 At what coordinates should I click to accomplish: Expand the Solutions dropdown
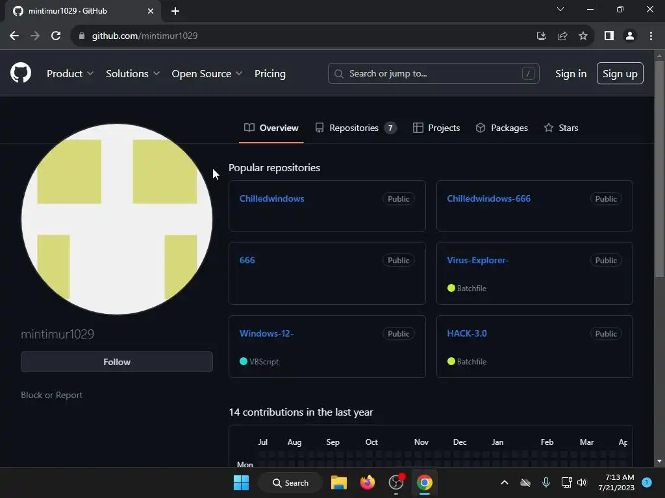pyautogui.click(x=132, y=74)
